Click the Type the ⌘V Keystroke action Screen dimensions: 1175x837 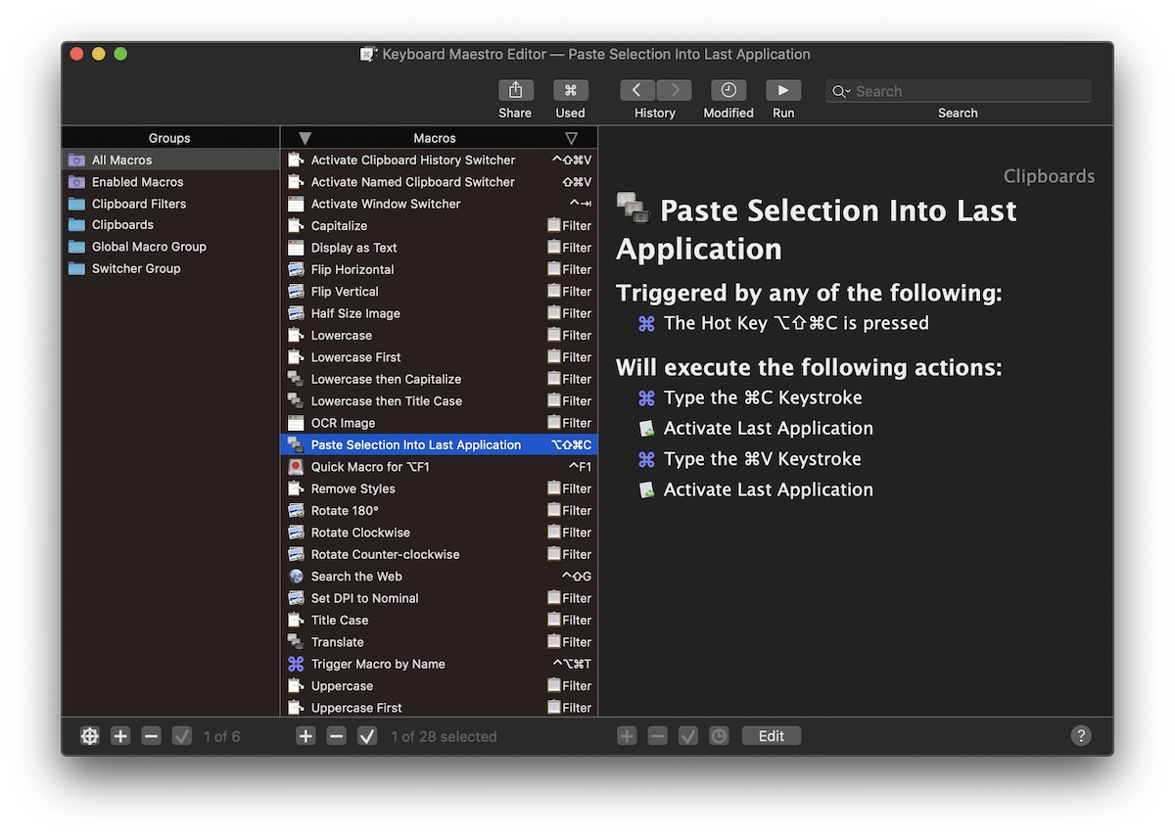(x=763, y=459)
